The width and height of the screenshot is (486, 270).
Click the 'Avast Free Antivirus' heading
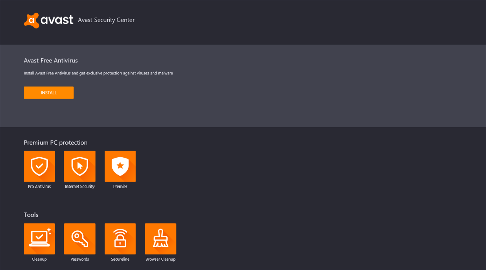pos(51,61)
